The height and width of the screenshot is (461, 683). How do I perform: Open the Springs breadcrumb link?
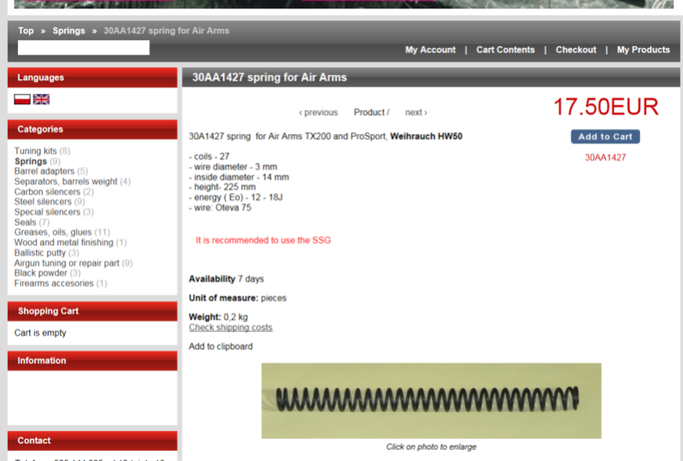[x=69, y=31]
